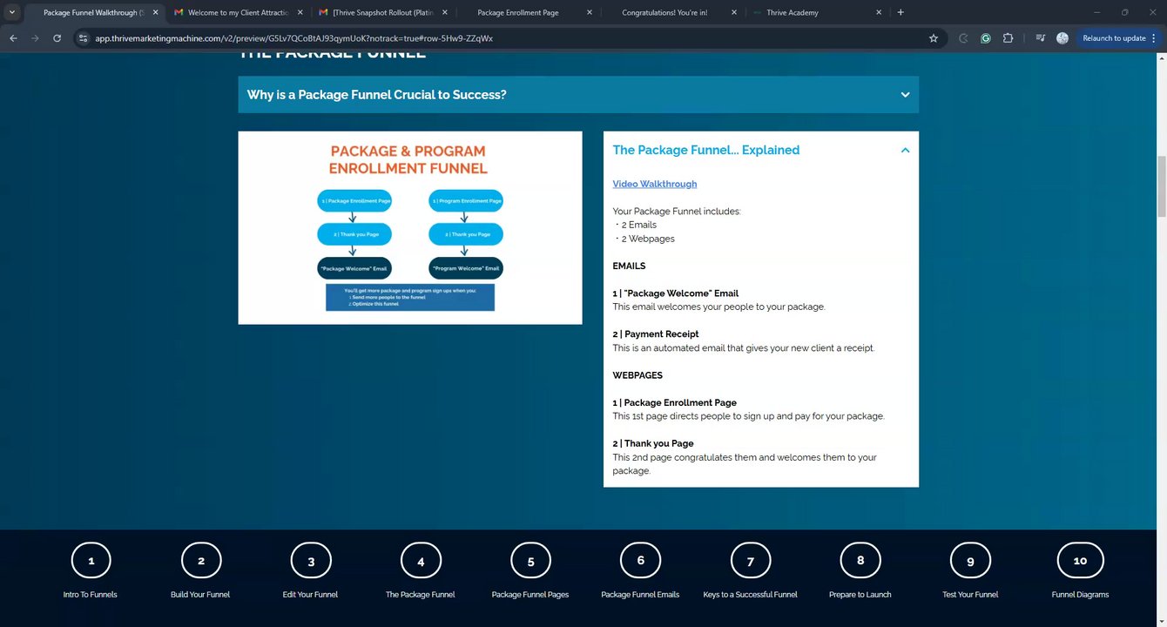Click the 'Test Your Funnel' label
This screenshot has width=1167, height=627.
pos(970,595)
